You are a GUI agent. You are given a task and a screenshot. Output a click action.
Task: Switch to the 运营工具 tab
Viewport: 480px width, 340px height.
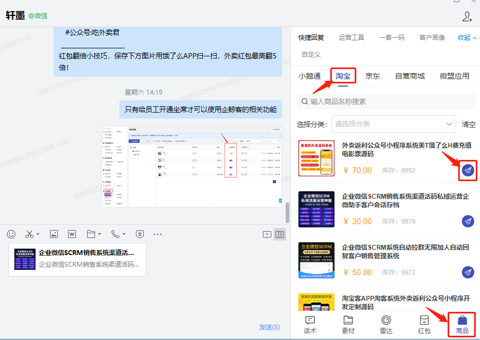pyautogui.click(x=352, y=37)
